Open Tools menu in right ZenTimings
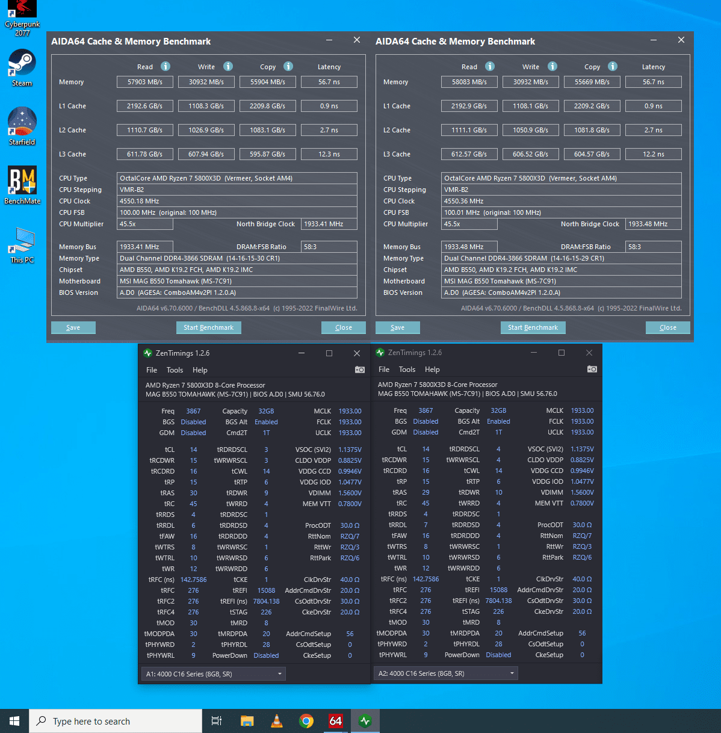 coord(407,370)
